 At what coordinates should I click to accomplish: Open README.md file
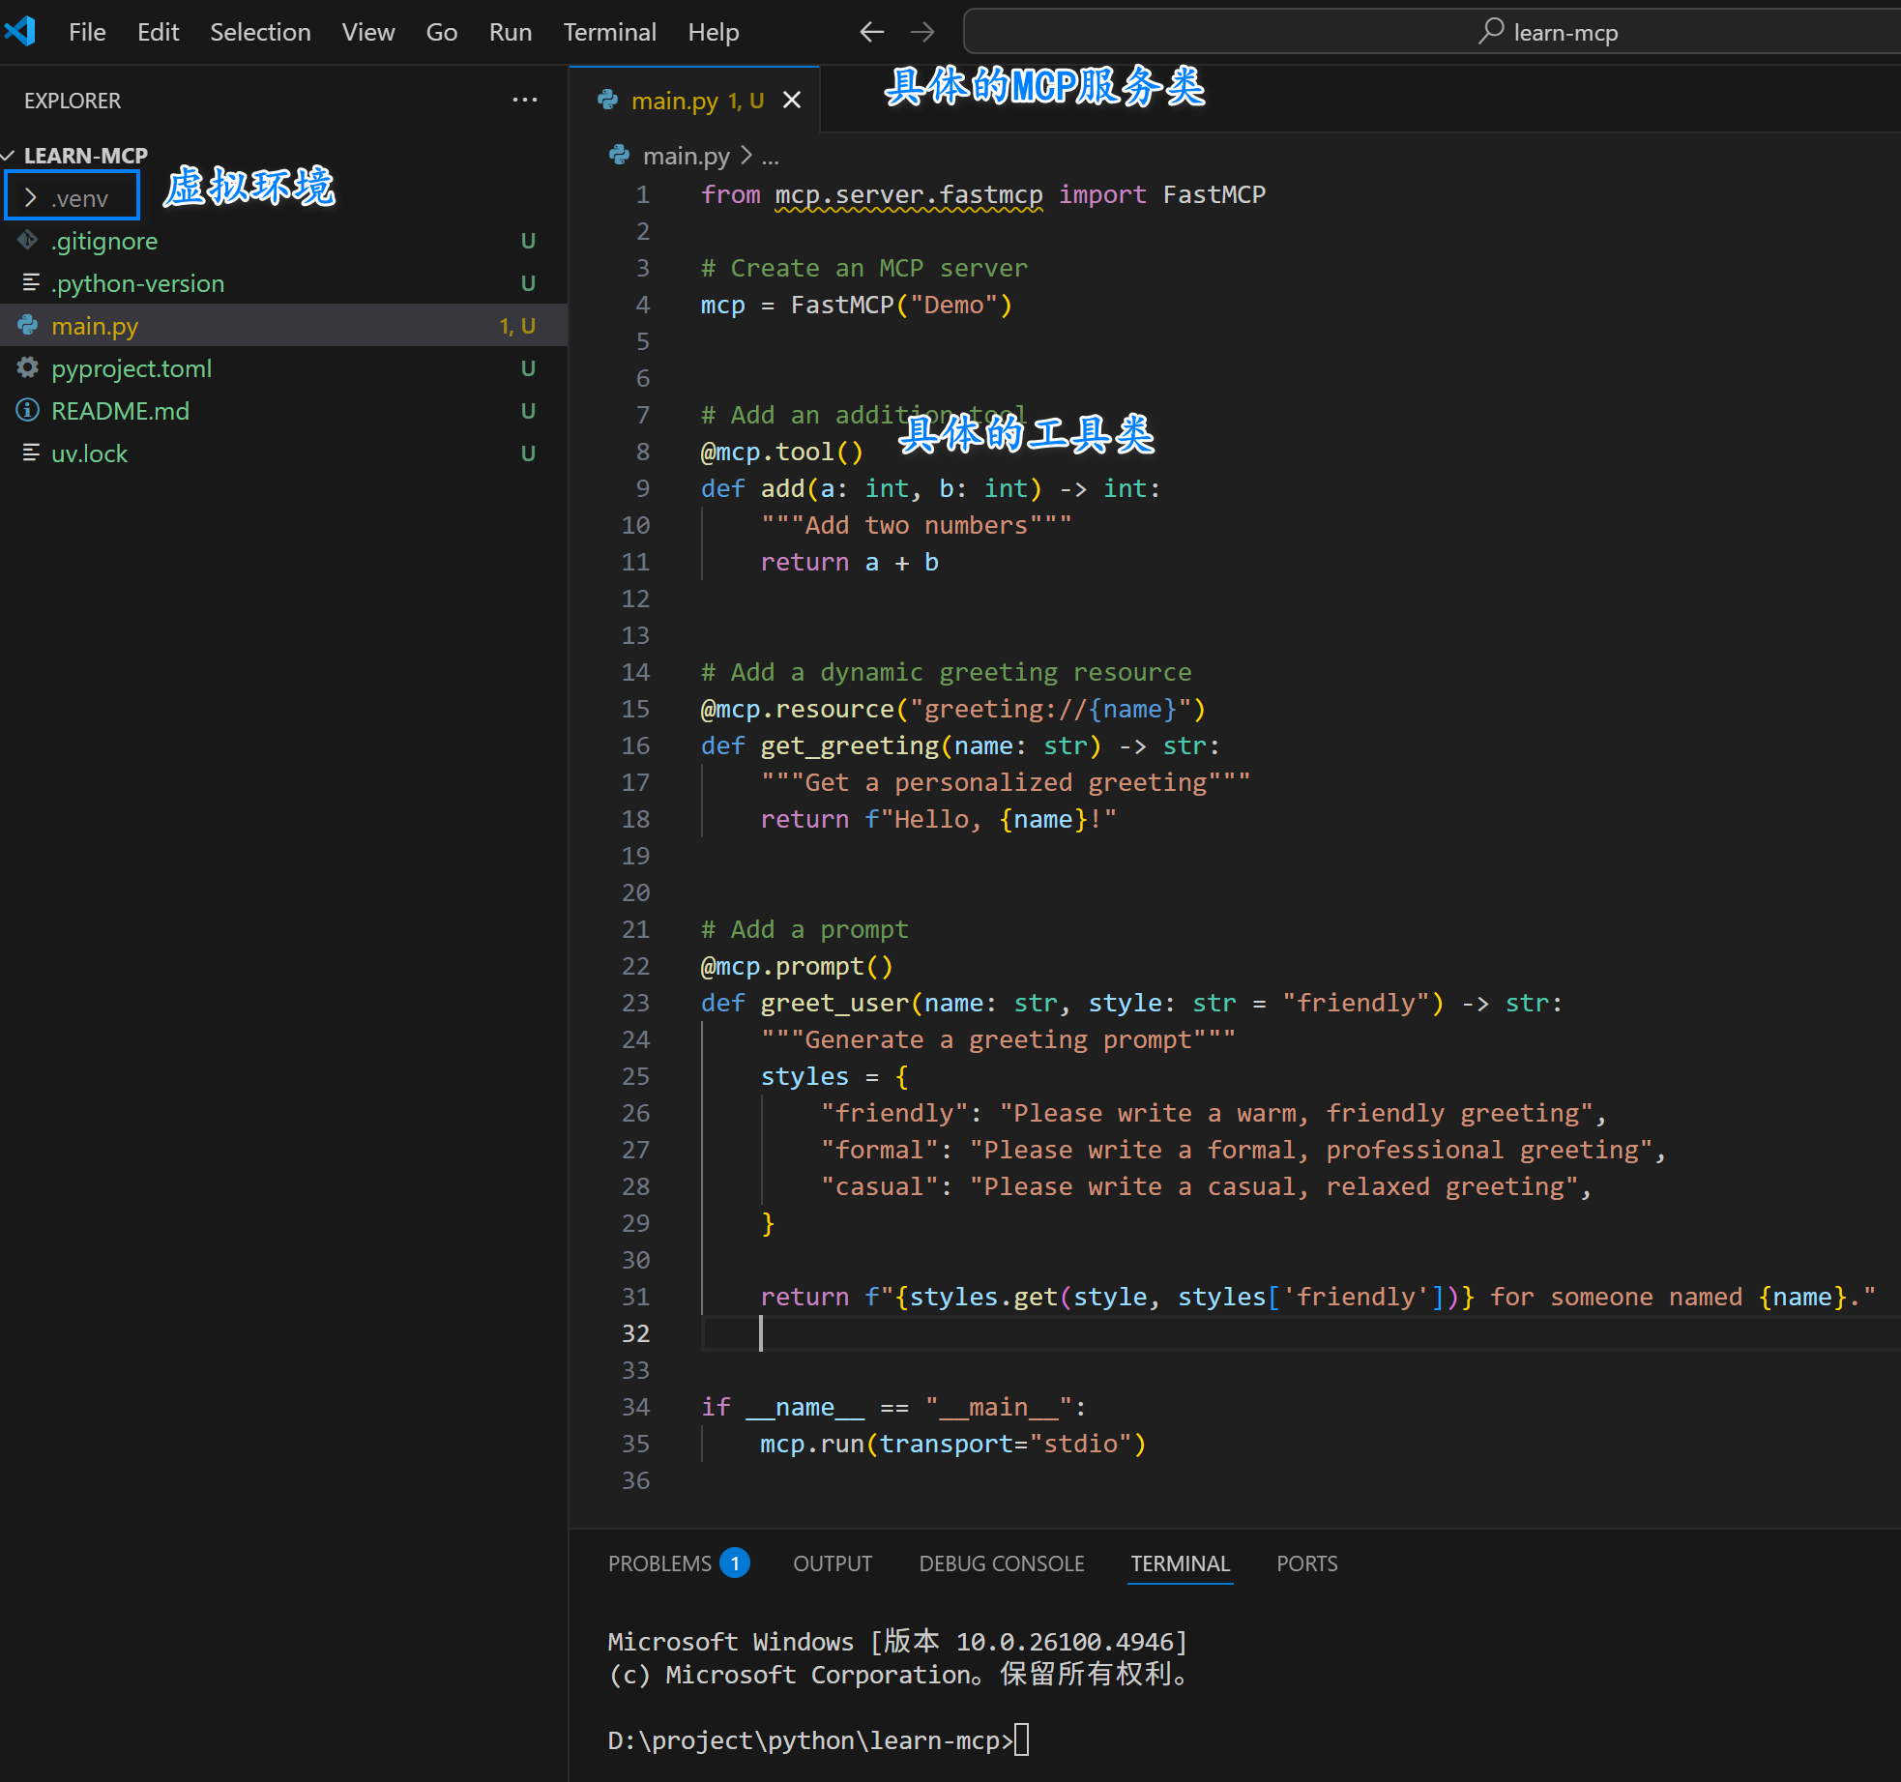tap(120, 411)
